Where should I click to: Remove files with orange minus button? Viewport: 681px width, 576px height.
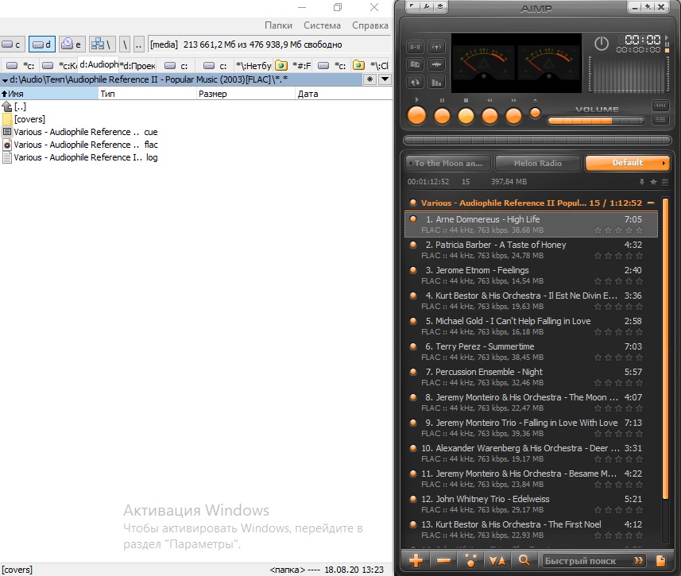443,561
